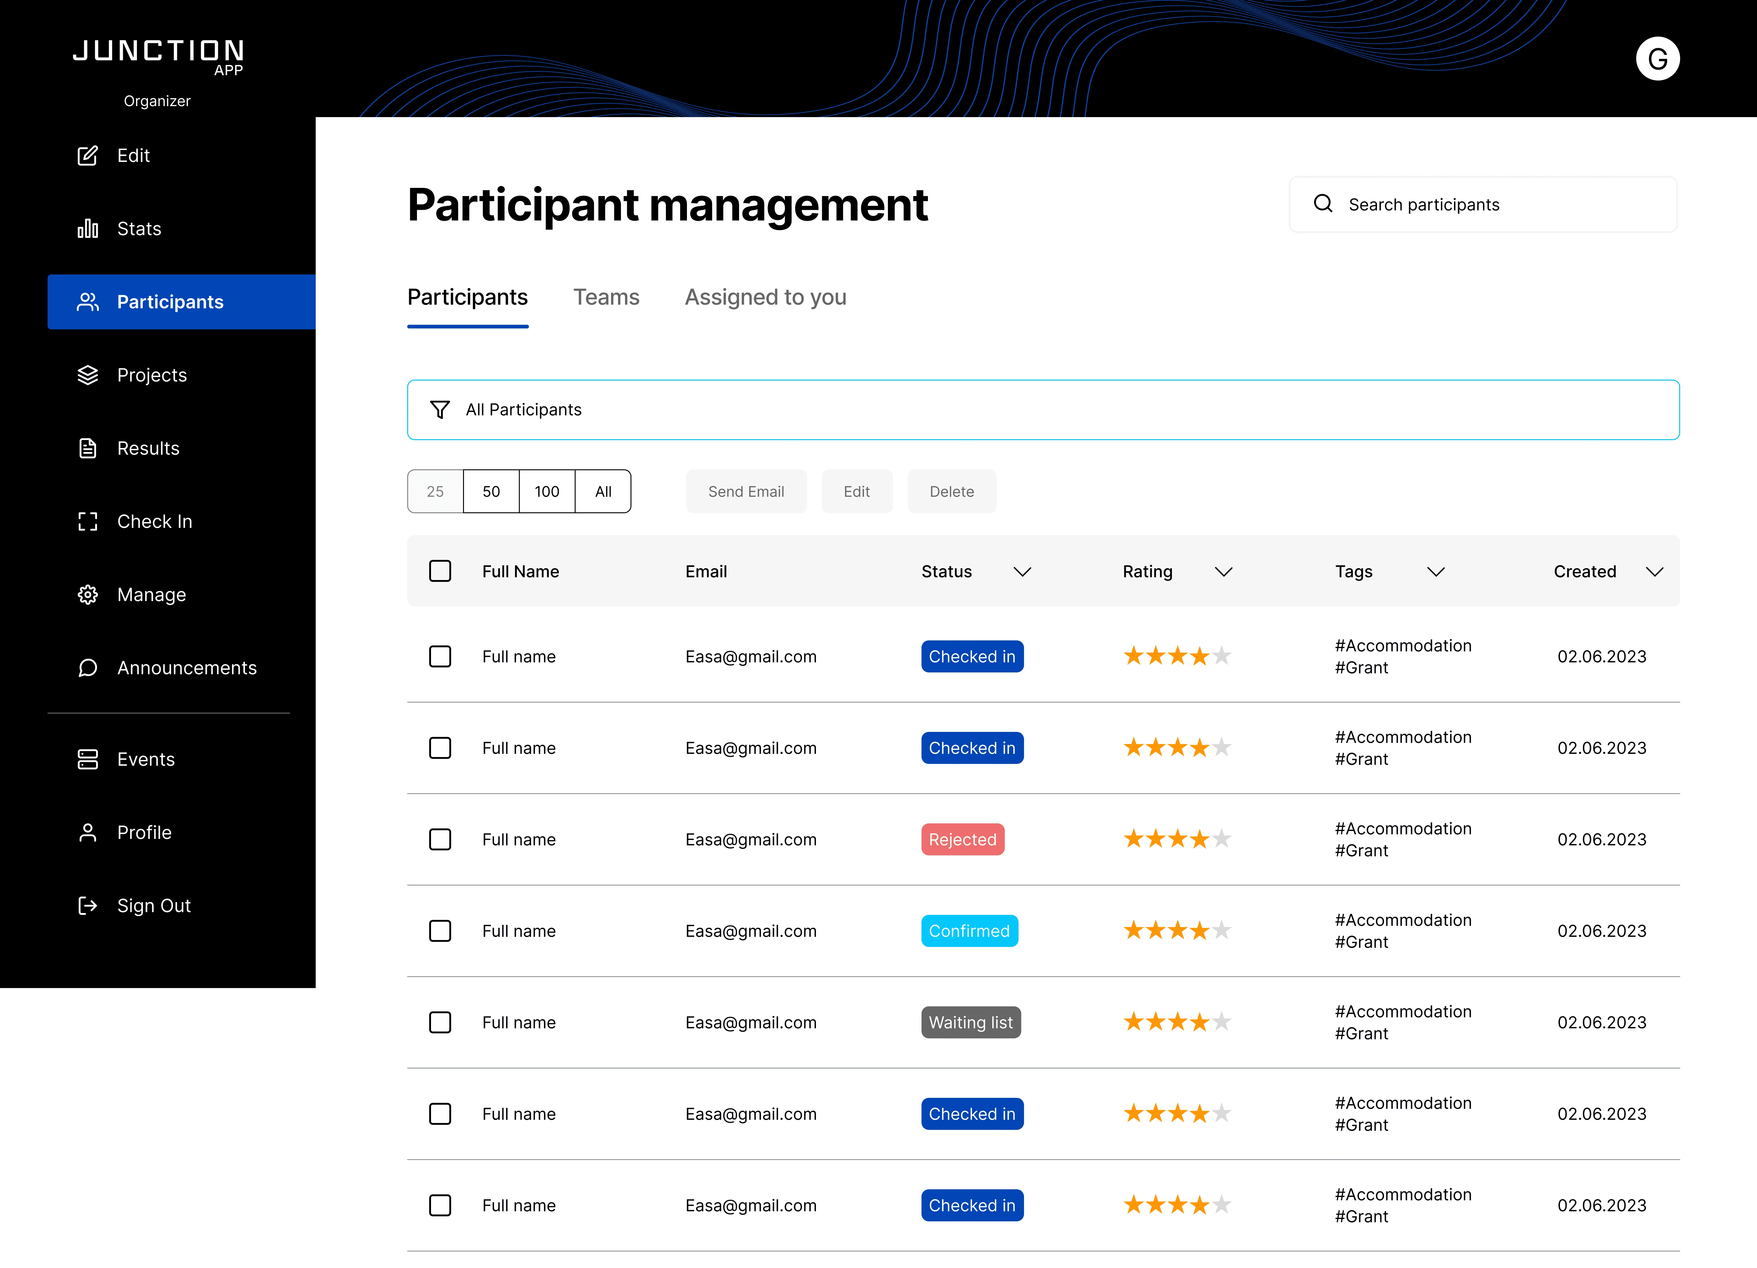
Task: Click the Sign Out arrow icon
Action: point(88,905)
